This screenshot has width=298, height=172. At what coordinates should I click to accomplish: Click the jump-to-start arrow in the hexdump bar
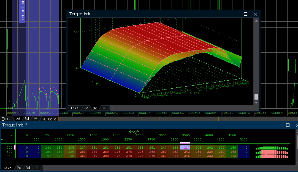click(x=44, y=119)
